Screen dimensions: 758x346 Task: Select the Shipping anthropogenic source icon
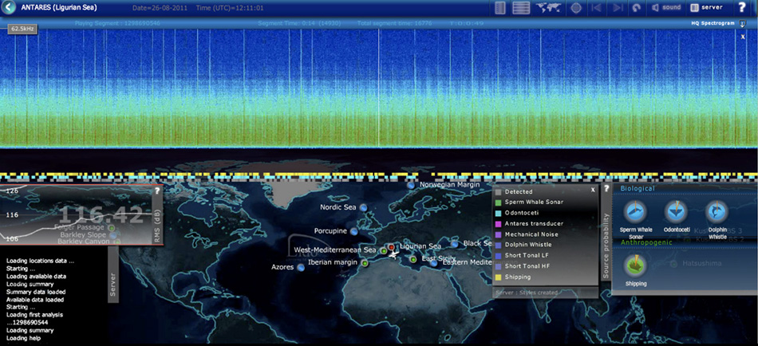click(635, 265)
